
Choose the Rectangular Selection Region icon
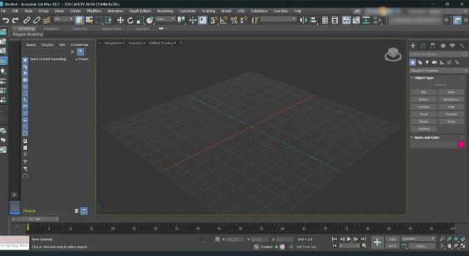99,20
